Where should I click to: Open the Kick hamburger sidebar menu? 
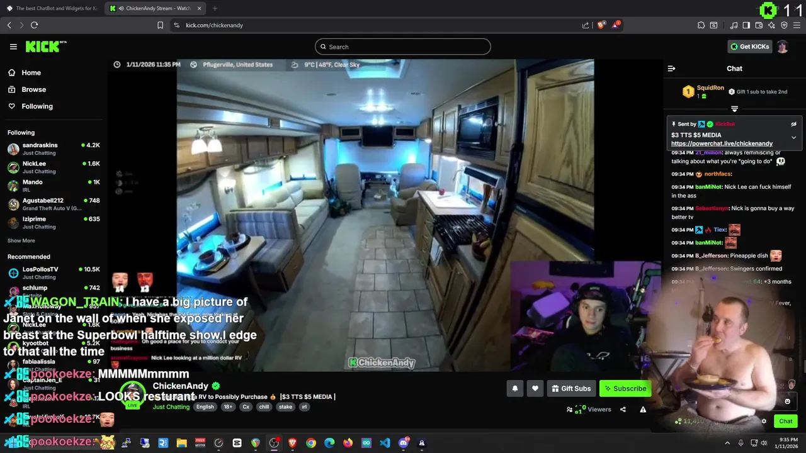tap(13, 47)
